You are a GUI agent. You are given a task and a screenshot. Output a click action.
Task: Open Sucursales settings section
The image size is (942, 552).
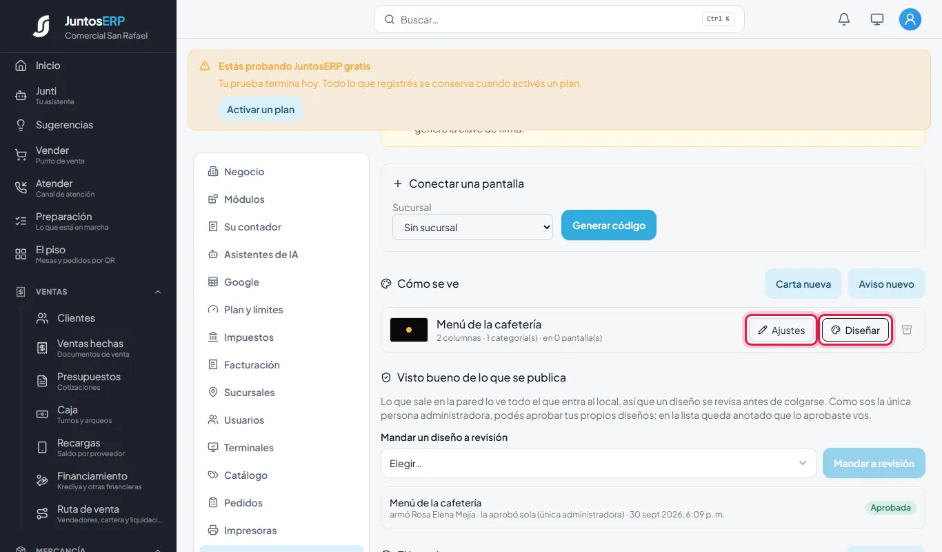[281, 393]
